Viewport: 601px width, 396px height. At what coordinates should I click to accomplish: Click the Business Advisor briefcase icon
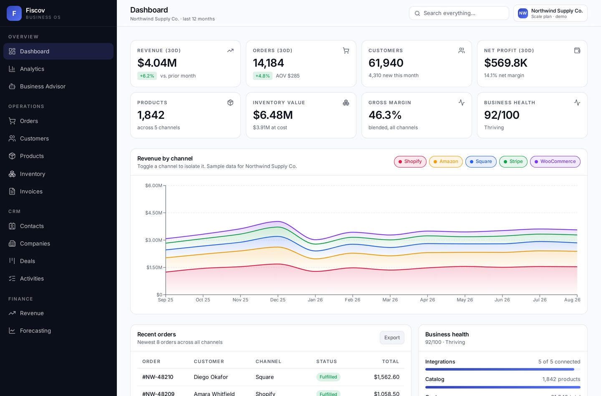click(12, 86)
